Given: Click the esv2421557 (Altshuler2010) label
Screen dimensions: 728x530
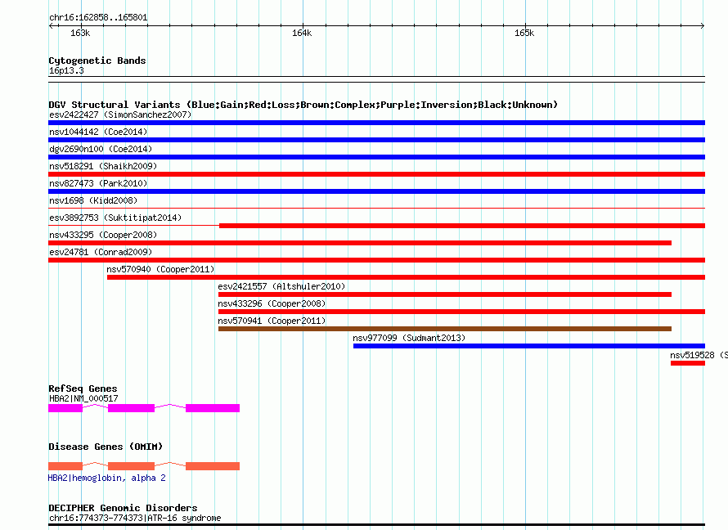Looking at the screenshot, I should click(x=282, y=286).
